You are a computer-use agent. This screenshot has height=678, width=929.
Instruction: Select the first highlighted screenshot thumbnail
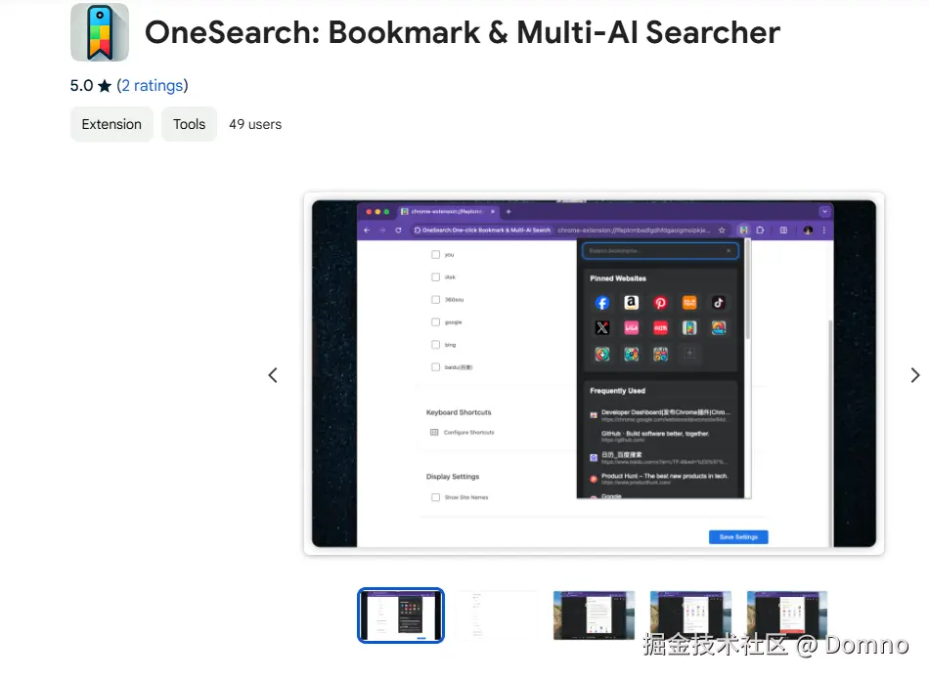tap(401, 615)
